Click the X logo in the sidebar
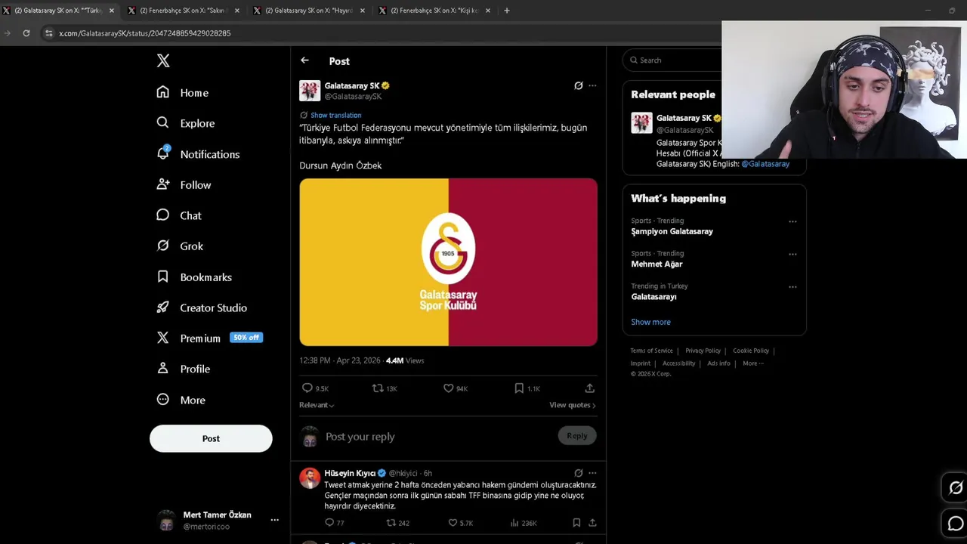Image resolution: width=967 pixels, height=544 pixels. click(163, 61)
